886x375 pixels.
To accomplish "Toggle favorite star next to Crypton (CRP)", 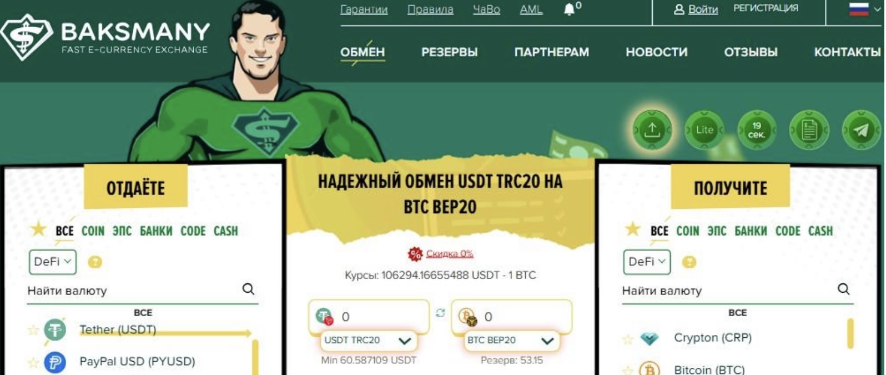I will click(628, 339).
